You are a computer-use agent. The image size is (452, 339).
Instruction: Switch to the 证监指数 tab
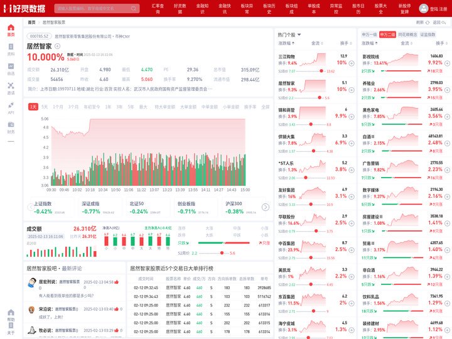(x=428, y=35)
